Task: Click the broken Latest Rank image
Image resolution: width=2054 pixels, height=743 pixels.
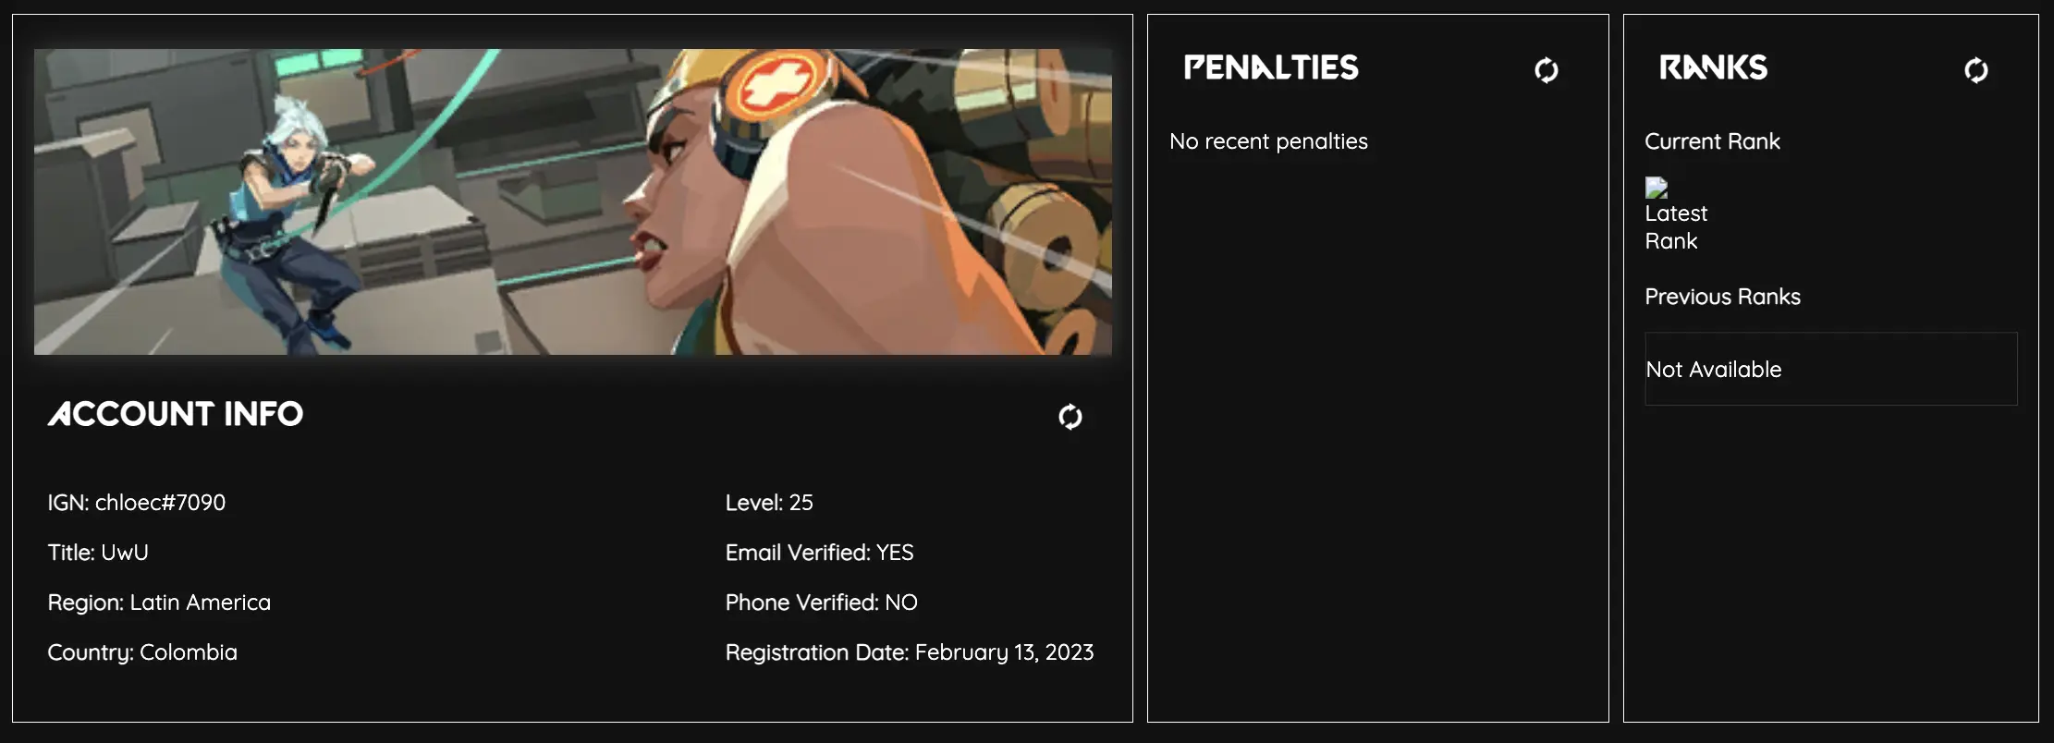Action: click(1657, 189)
